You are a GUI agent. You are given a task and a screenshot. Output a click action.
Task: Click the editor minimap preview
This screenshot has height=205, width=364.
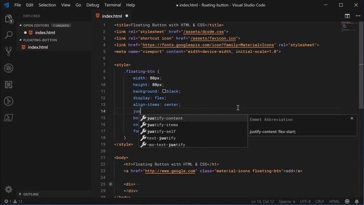pos(349,27)
